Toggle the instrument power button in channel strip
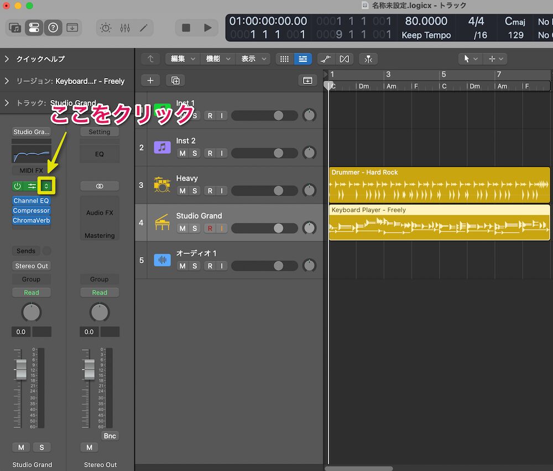 (x=17, y=186)
